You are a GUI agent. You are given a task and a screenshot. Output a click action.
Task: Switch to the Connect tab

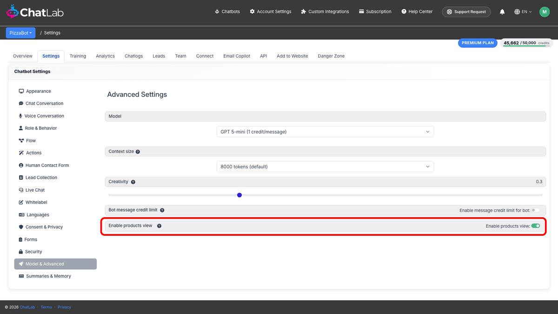point(205,56)
